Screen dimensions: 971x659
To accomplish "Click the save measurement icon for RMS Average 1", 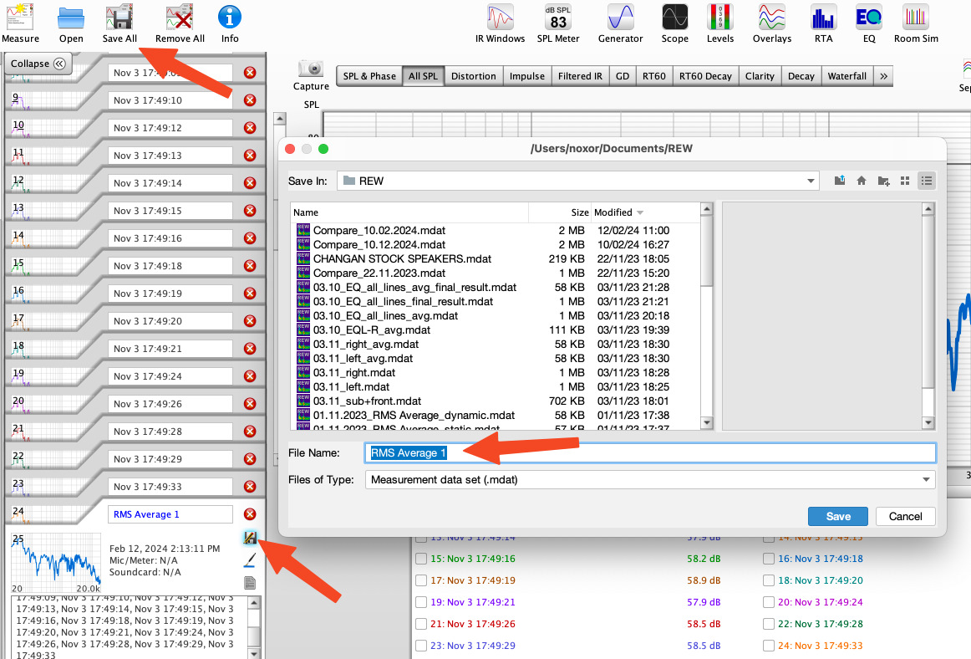I will click(250, 538).
